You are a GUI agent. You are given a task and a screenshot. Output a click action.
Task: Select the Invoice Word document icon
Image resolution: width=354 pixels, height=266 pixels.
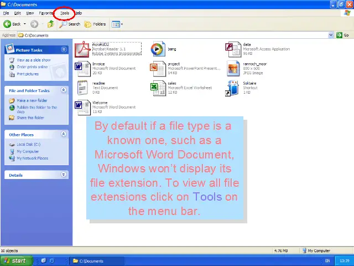coord(82,68)
